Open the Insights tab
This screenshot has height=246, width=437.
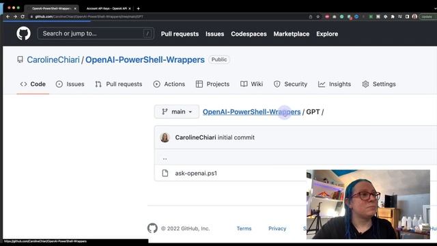point(334,84)
